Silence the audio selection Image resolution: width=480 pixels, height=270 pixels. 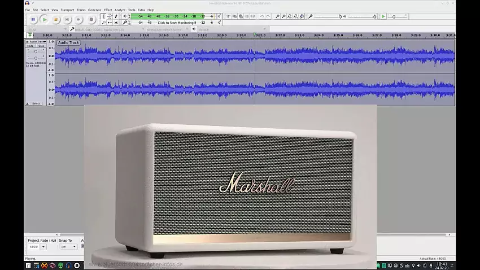click(x=253, y=16)
